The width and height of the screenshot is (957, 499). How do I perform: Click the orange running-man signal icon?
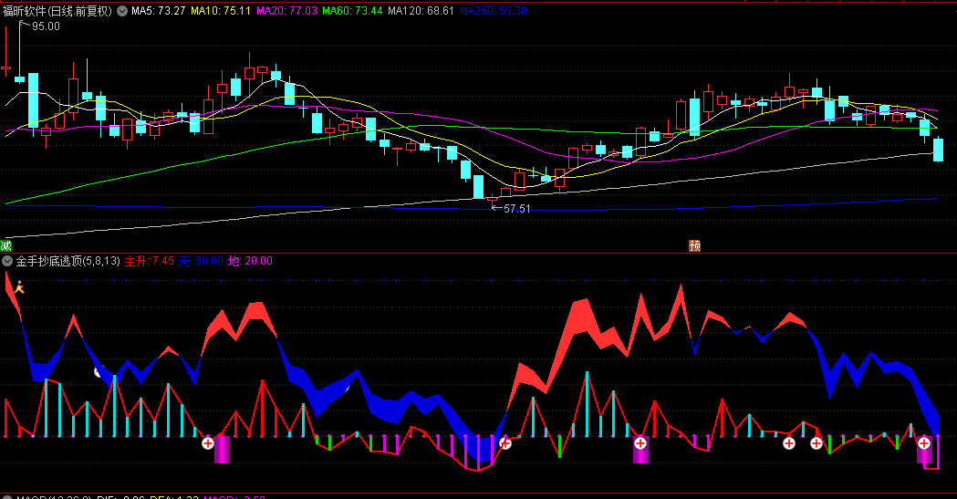tap(19, 286)
